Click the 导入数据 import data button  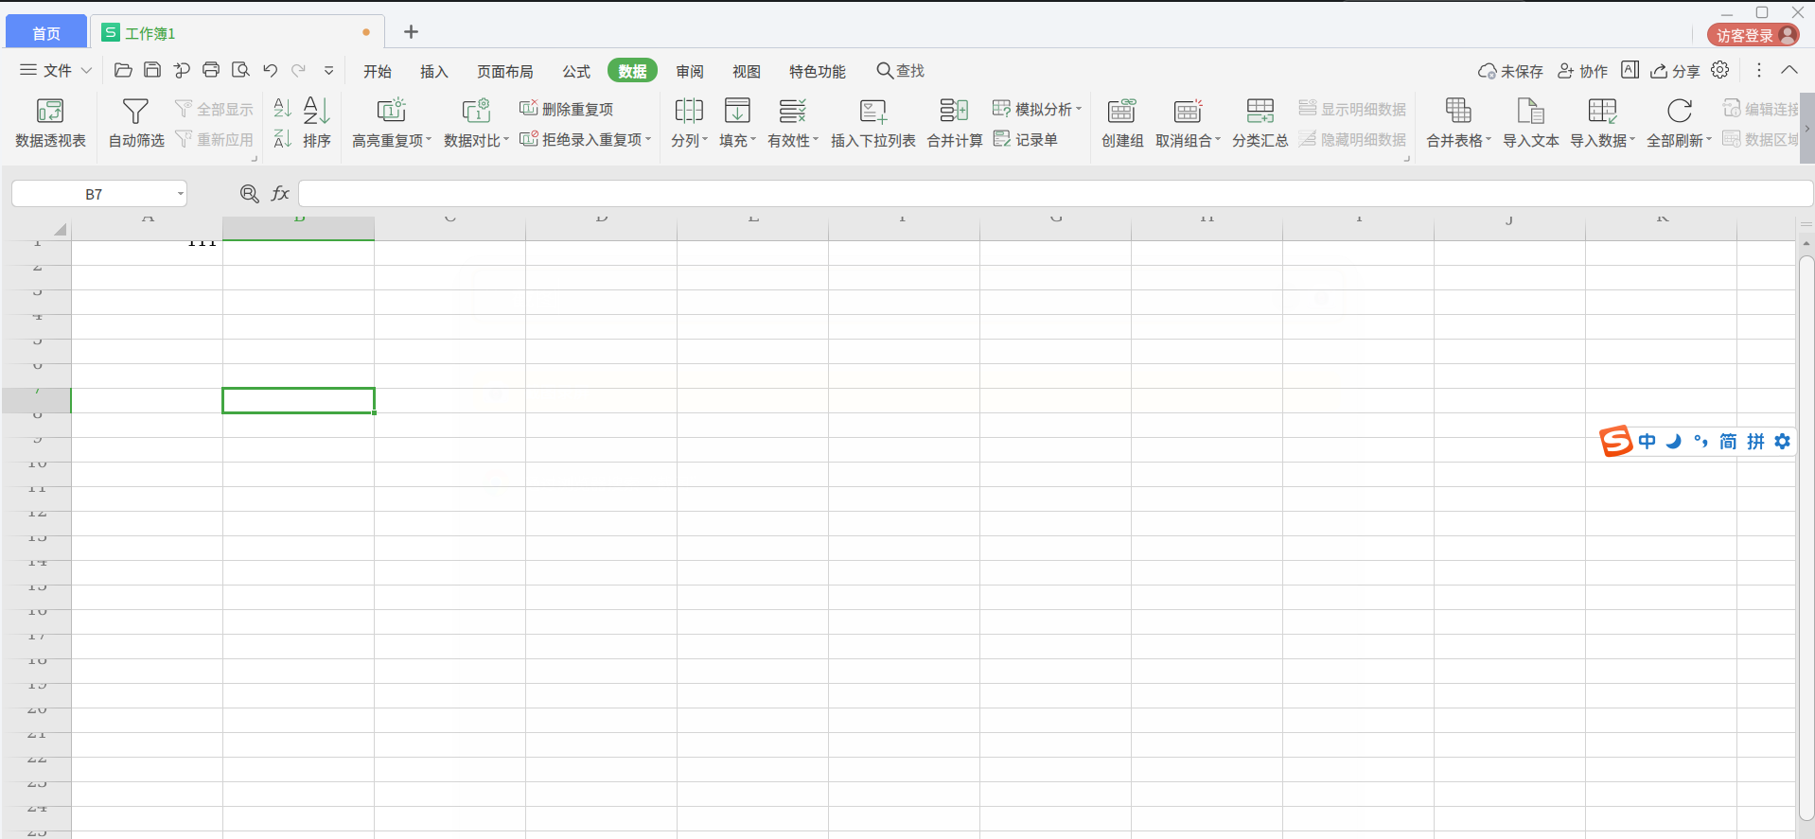point(1602,124)
